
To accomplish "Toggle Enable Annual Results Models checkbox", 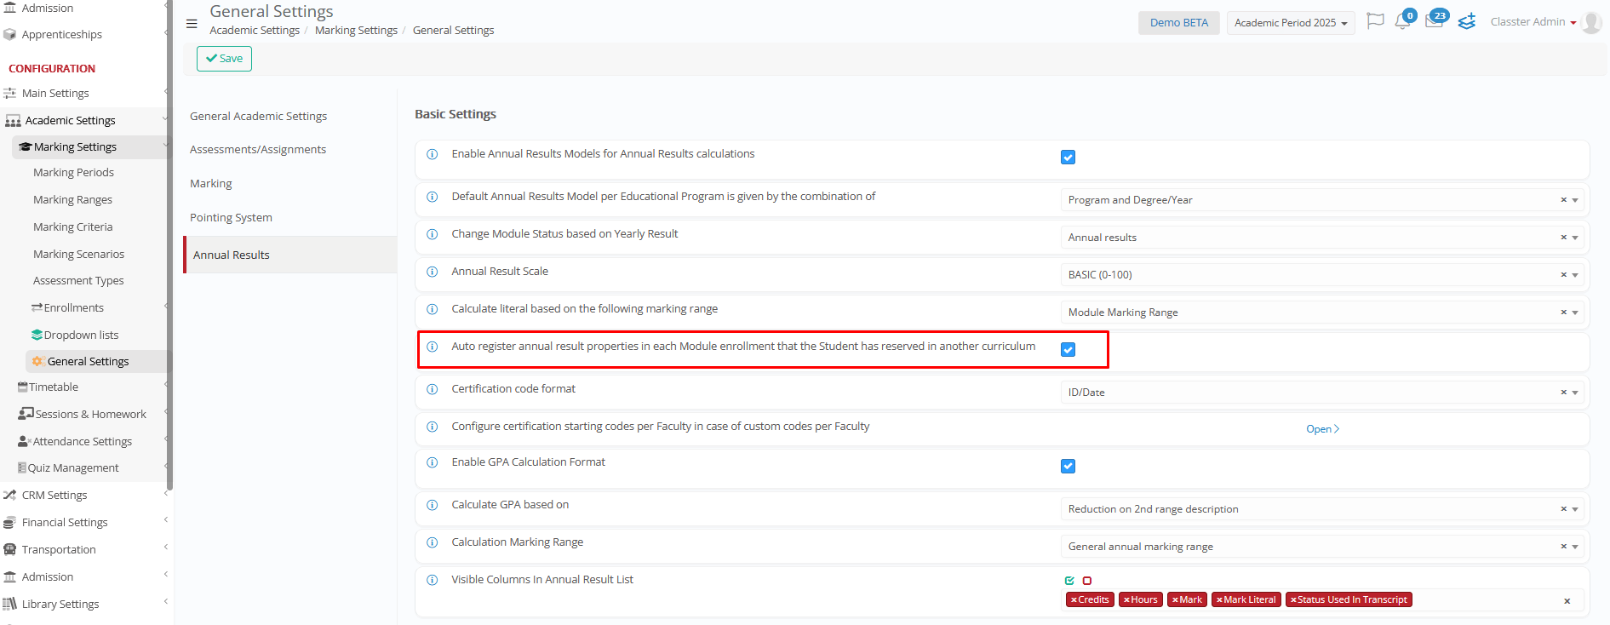I will pos(1068,158).
